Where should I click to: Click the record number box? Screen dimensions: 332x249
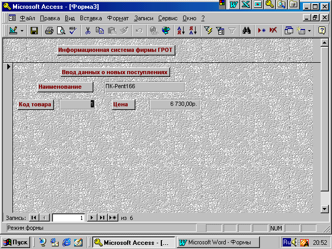68,218
